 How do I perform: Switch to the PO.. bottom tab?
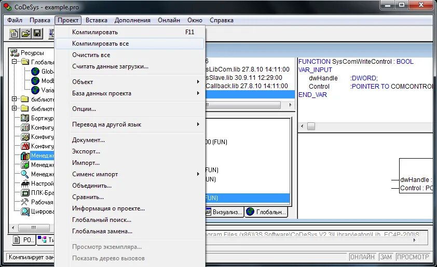[x=24, y=240]
